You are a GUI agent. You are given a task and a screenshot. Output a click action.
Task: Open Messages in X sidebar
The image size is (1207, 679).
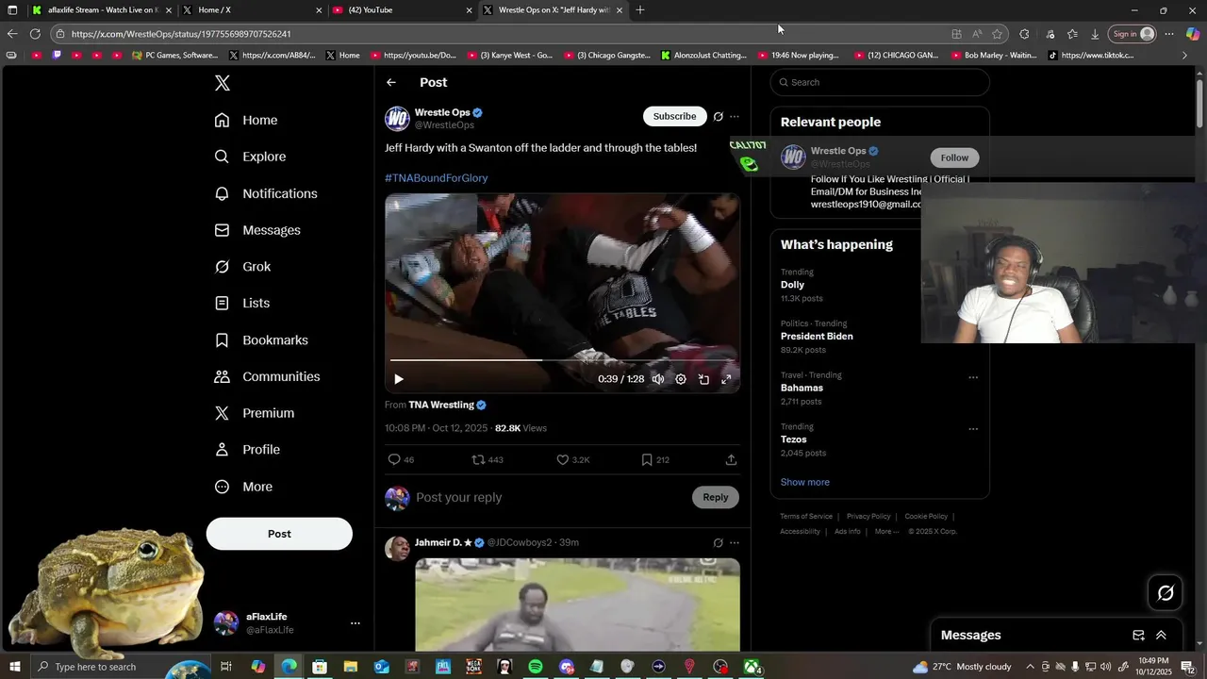[257, 230]
